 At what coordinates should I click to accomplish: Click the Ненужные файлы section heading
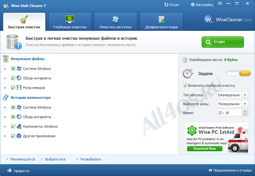coord(28,59)
